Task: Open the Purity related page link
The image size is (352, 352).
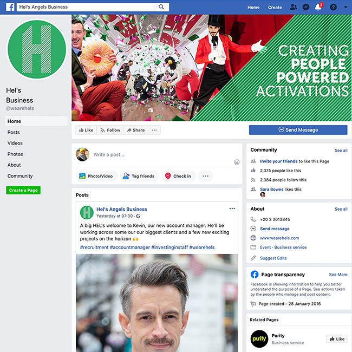Action: (278, 336)
